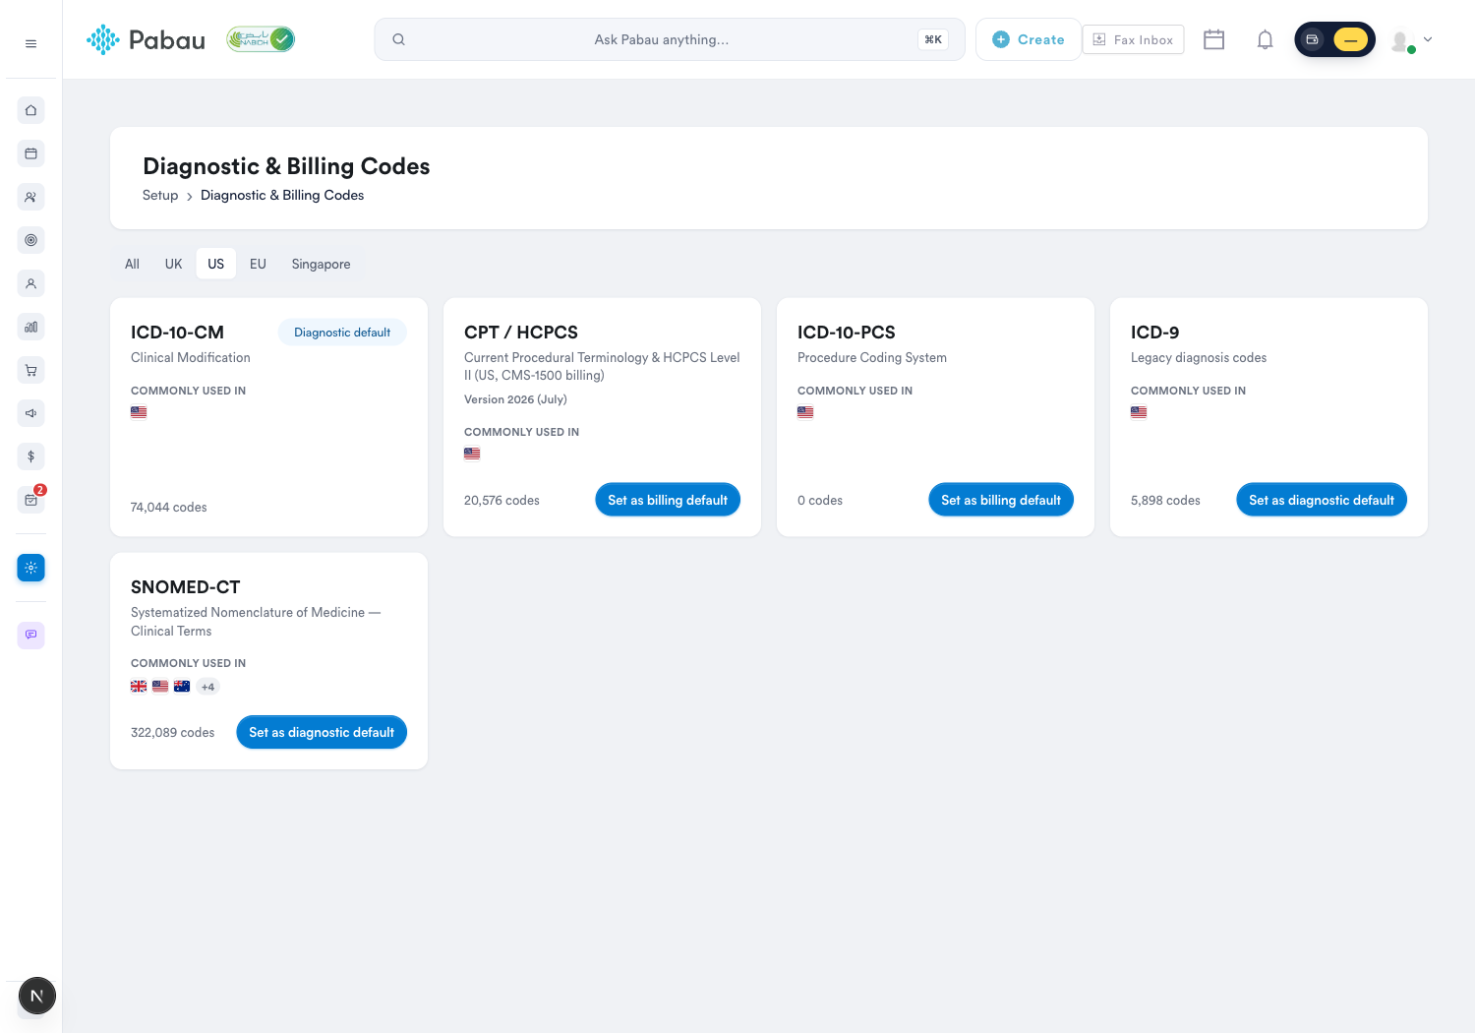Click the Pabau logo
Screen dimensions: 1475x1033
pyautogui.click(x=146, y=39)
